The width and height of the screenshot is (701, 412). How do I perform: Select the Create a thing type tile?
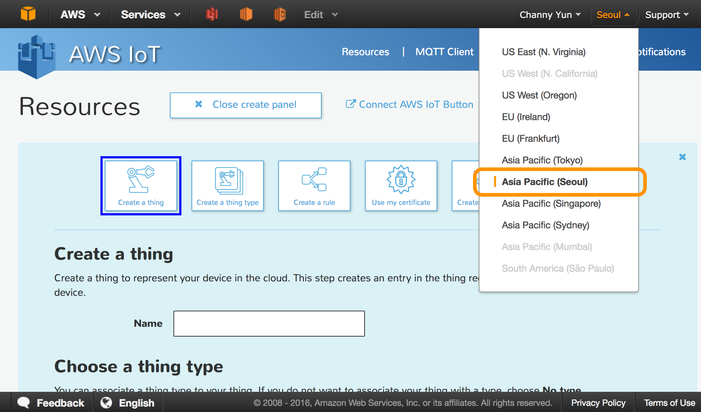click(228, 186)
